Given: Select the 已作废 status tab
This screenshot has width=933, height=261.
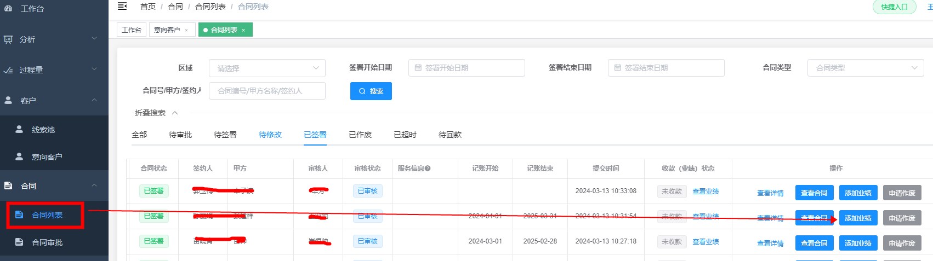Looking at the screenshot, I should coord(360,135).
